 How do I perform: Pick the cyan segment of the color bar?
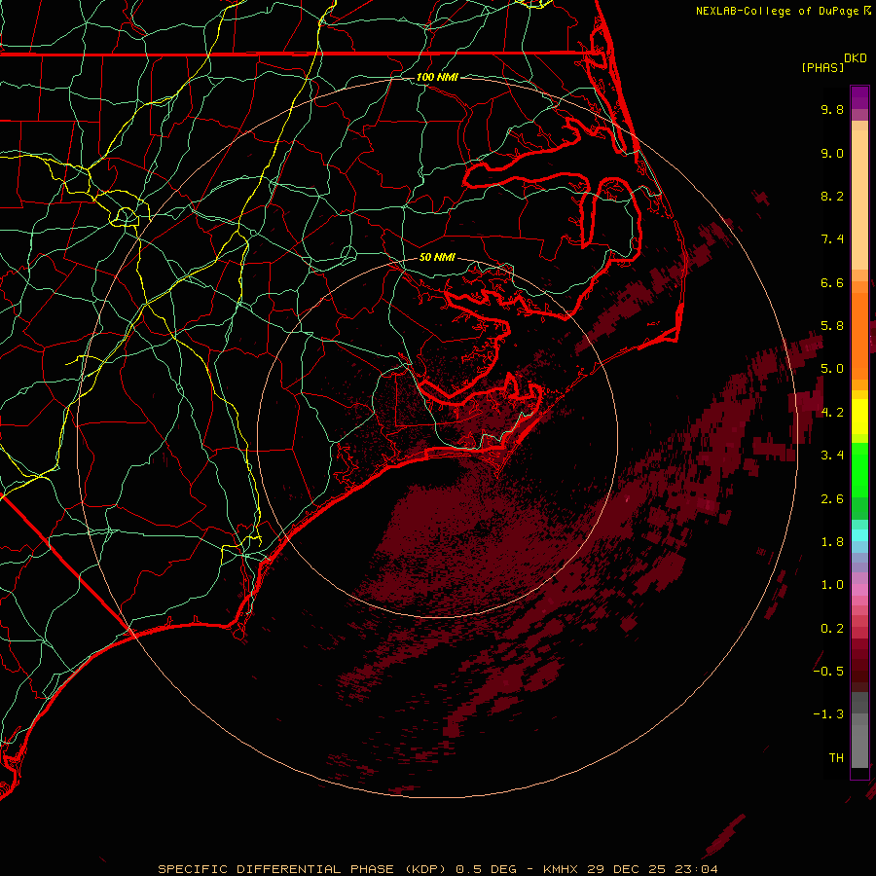pos(859,535)
